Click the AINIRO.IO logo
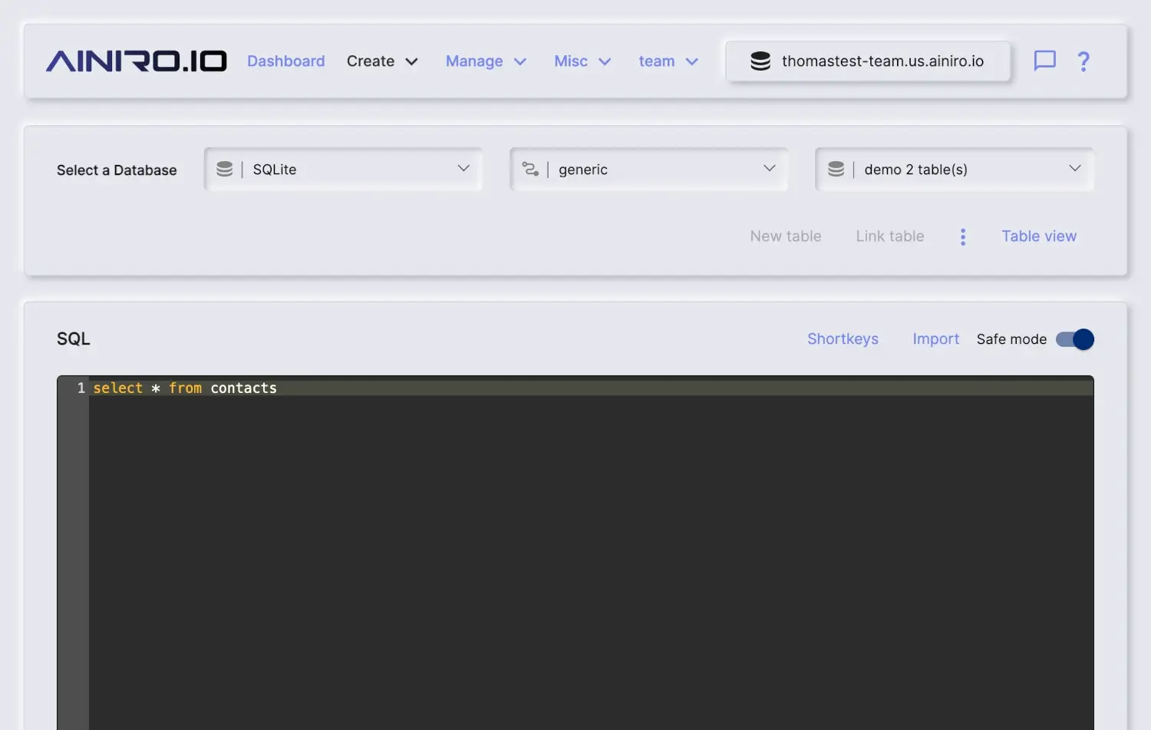The width and height of the screenshot is (1151, 730). point(137,61)
